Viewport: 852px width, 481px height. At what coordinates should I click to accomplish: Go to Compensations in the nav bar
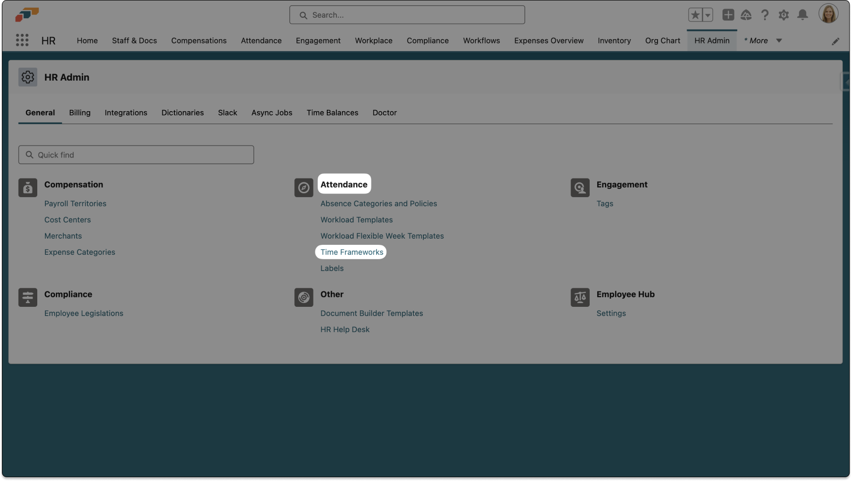tap(199, 41)
